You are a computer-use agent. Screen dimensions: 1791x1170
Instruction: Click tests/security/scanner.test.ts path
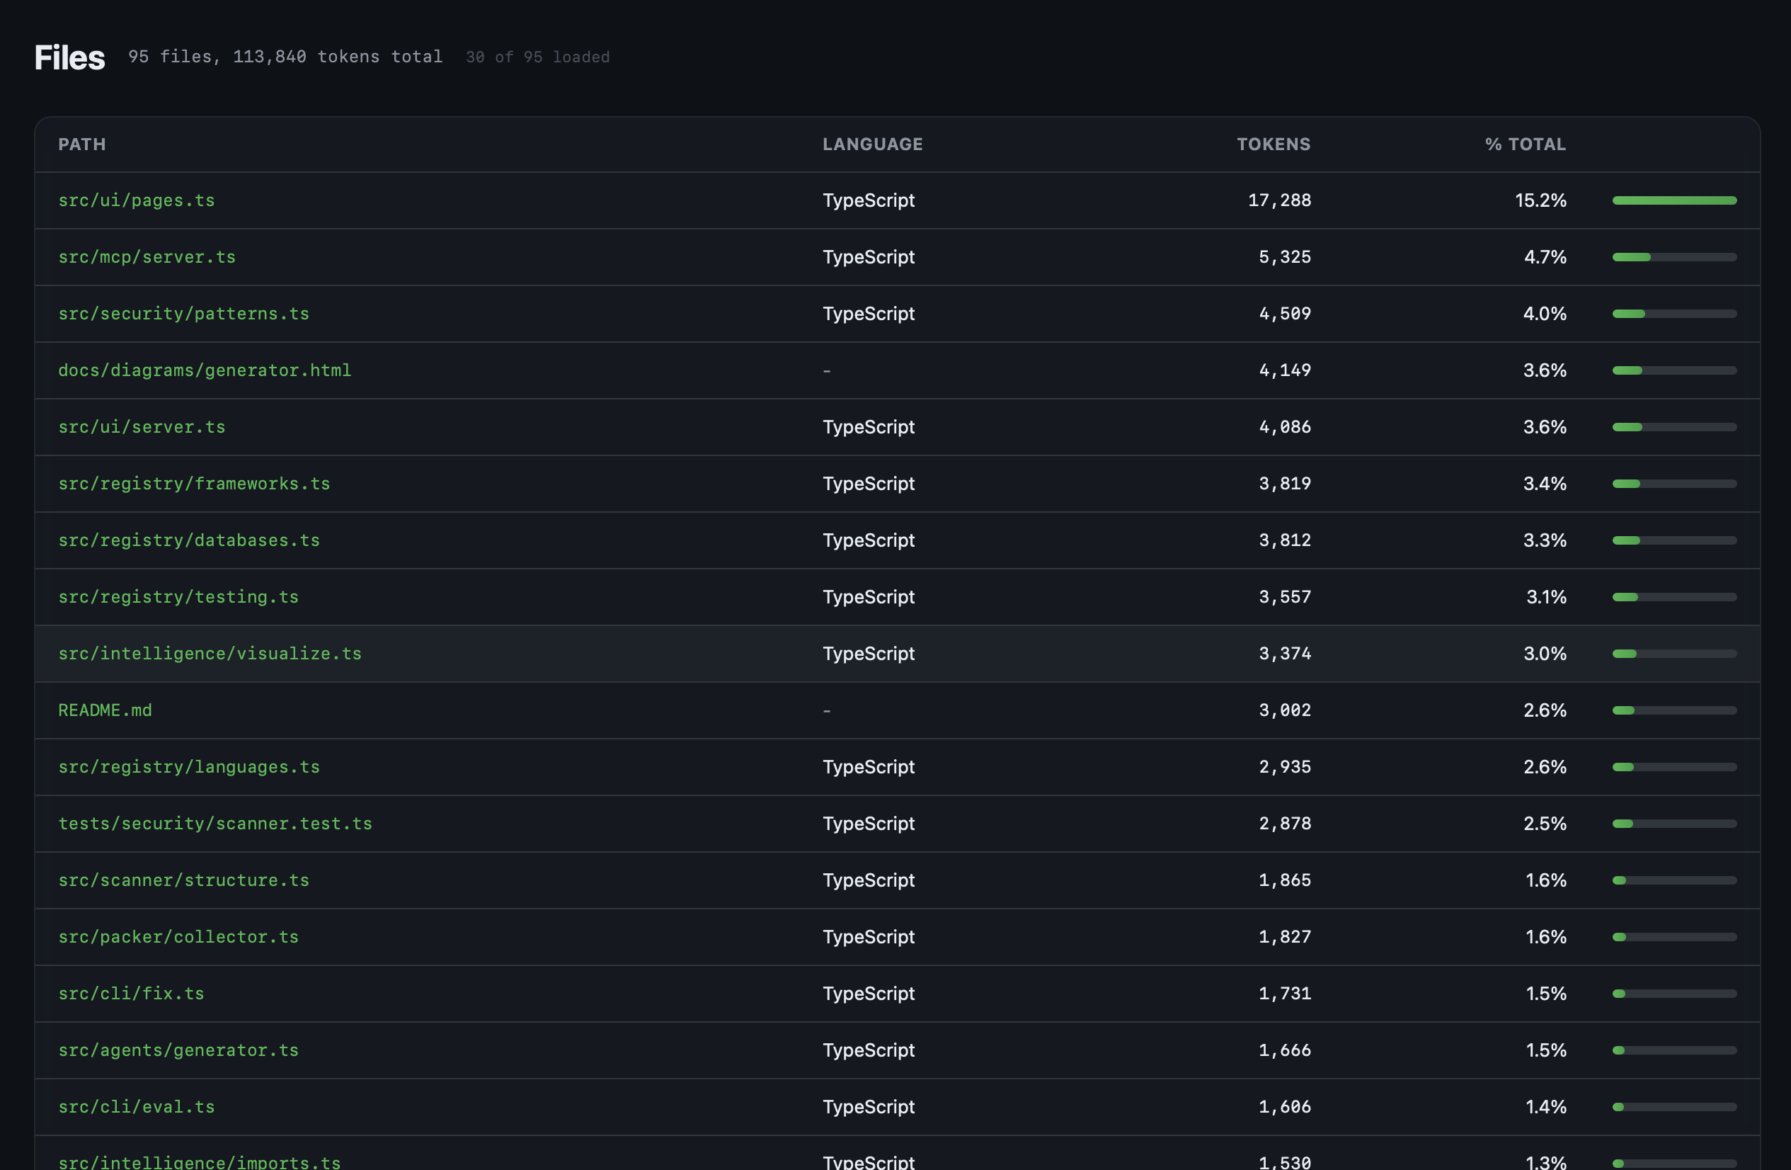[215, 824]
